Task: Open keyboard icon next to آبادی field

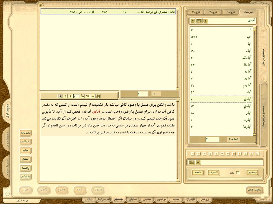Action: click(x=199, y=21)
